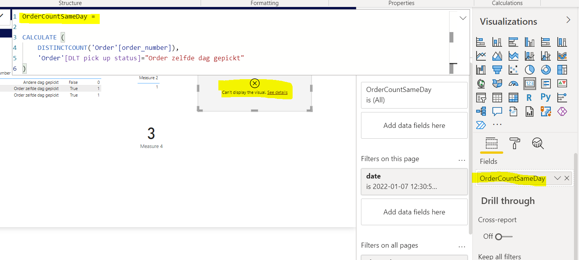Pick the Treemap visual
This screenshot has height=260, width=579.
tap(562, 70)
